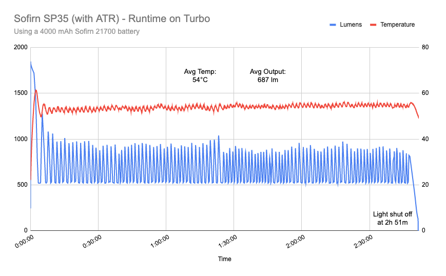The width and height of the screenshot is (446, 276).
Task: Click the left axis value 1500
Action: [21, 93]
